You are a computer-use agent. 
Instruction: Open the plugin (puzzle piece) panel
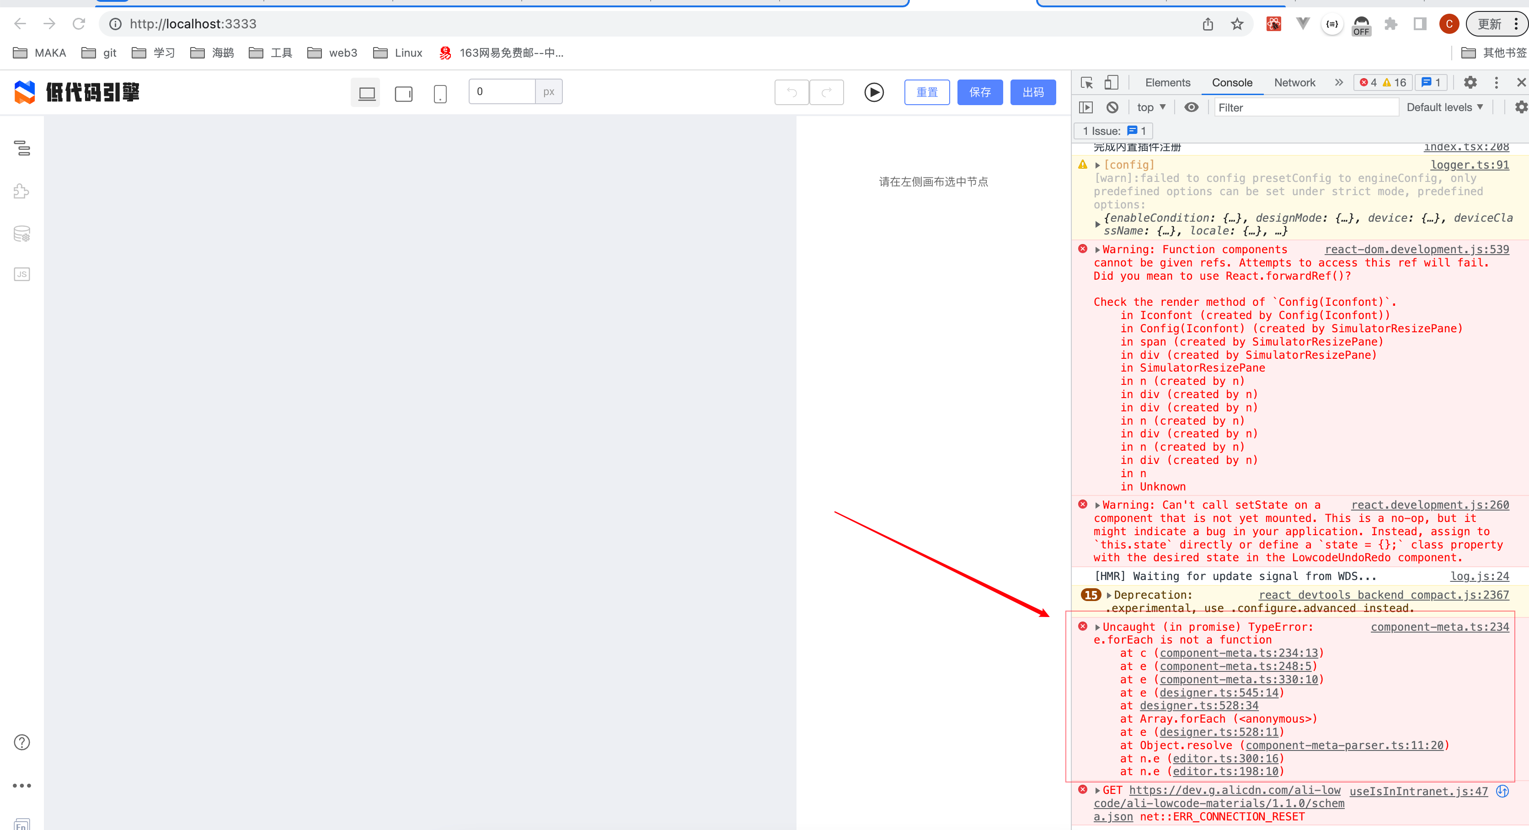pos(21,191)
